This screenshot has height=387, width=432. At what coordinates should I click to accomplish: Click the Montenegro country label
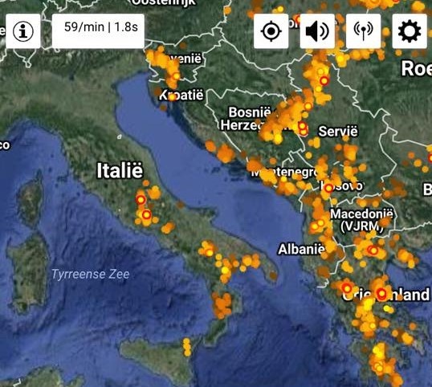pyautogui.click(x=285, y=173)
